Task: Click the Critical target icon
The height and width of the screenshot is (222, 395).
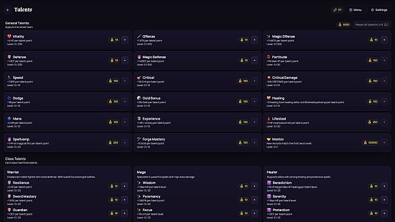Action: click(139, 78)
